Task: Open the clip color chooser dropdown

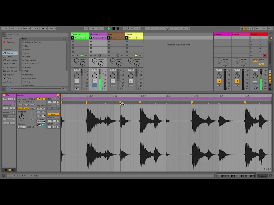Action: point(9,102)
